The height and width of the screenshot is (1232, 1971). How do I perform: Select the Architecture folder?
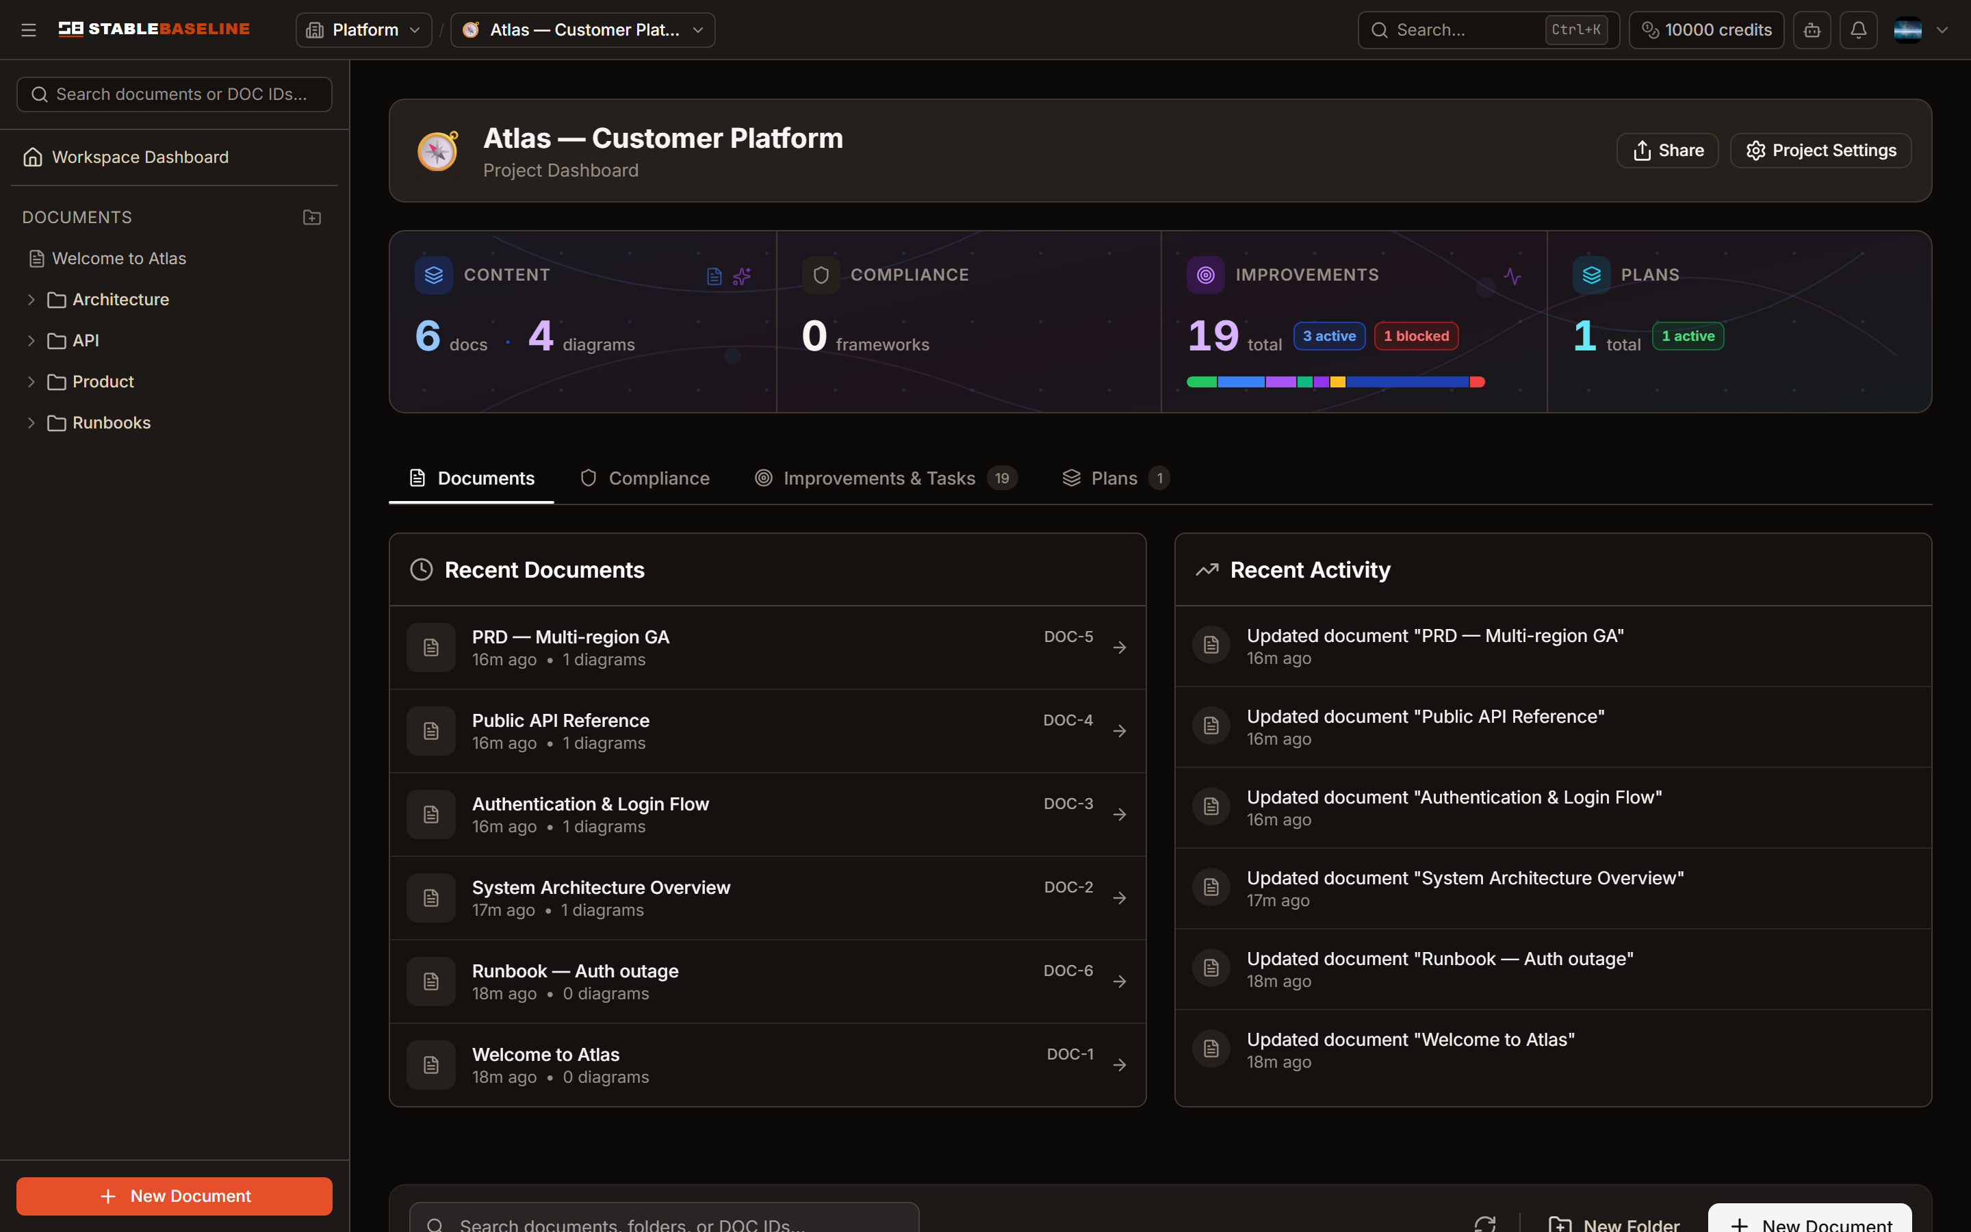(x=120, y=300)
